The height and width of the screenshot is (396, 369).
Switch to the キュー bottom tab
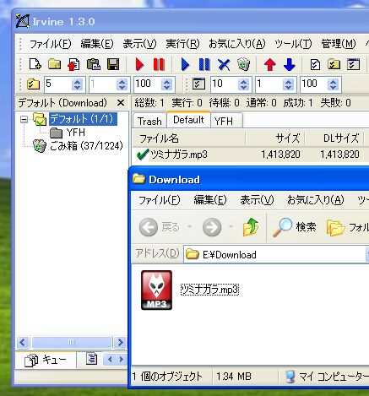46,360
